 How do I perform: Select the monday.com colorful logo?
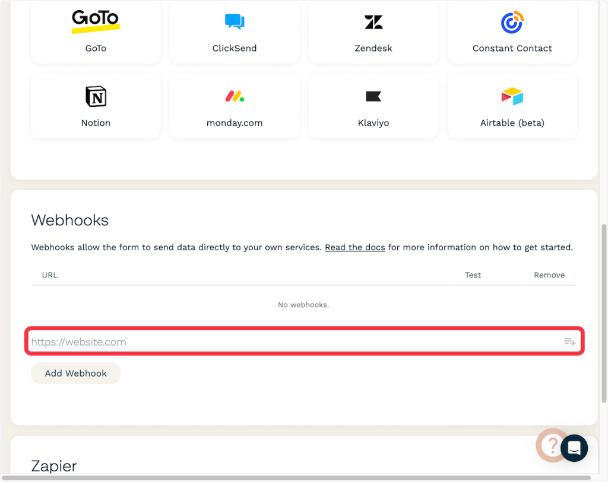(x=235, y=96)
